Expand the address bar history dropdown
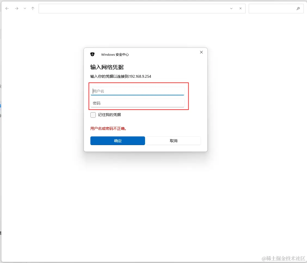The image size is (307, 263). pyautogui.click(x=231, y=8)
